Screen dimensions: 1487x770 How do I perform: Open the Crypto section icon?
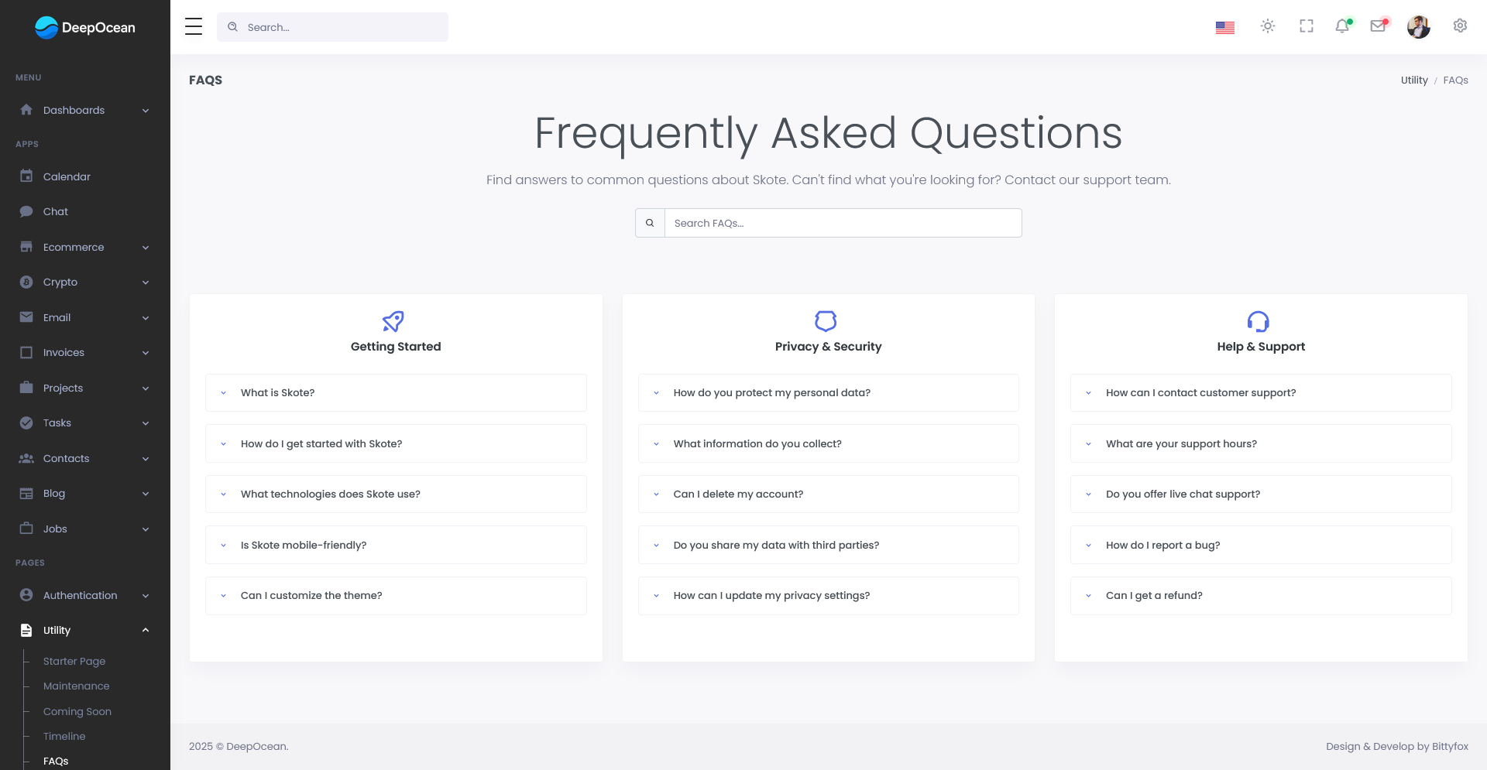(x=26, y=282)
